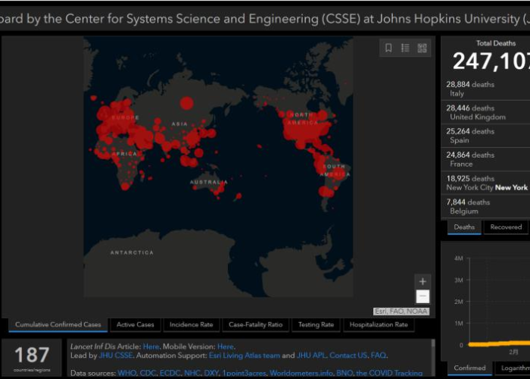Visit the JHU APL link
This screenshot has width=530, height=379.
tap(311, 356)
